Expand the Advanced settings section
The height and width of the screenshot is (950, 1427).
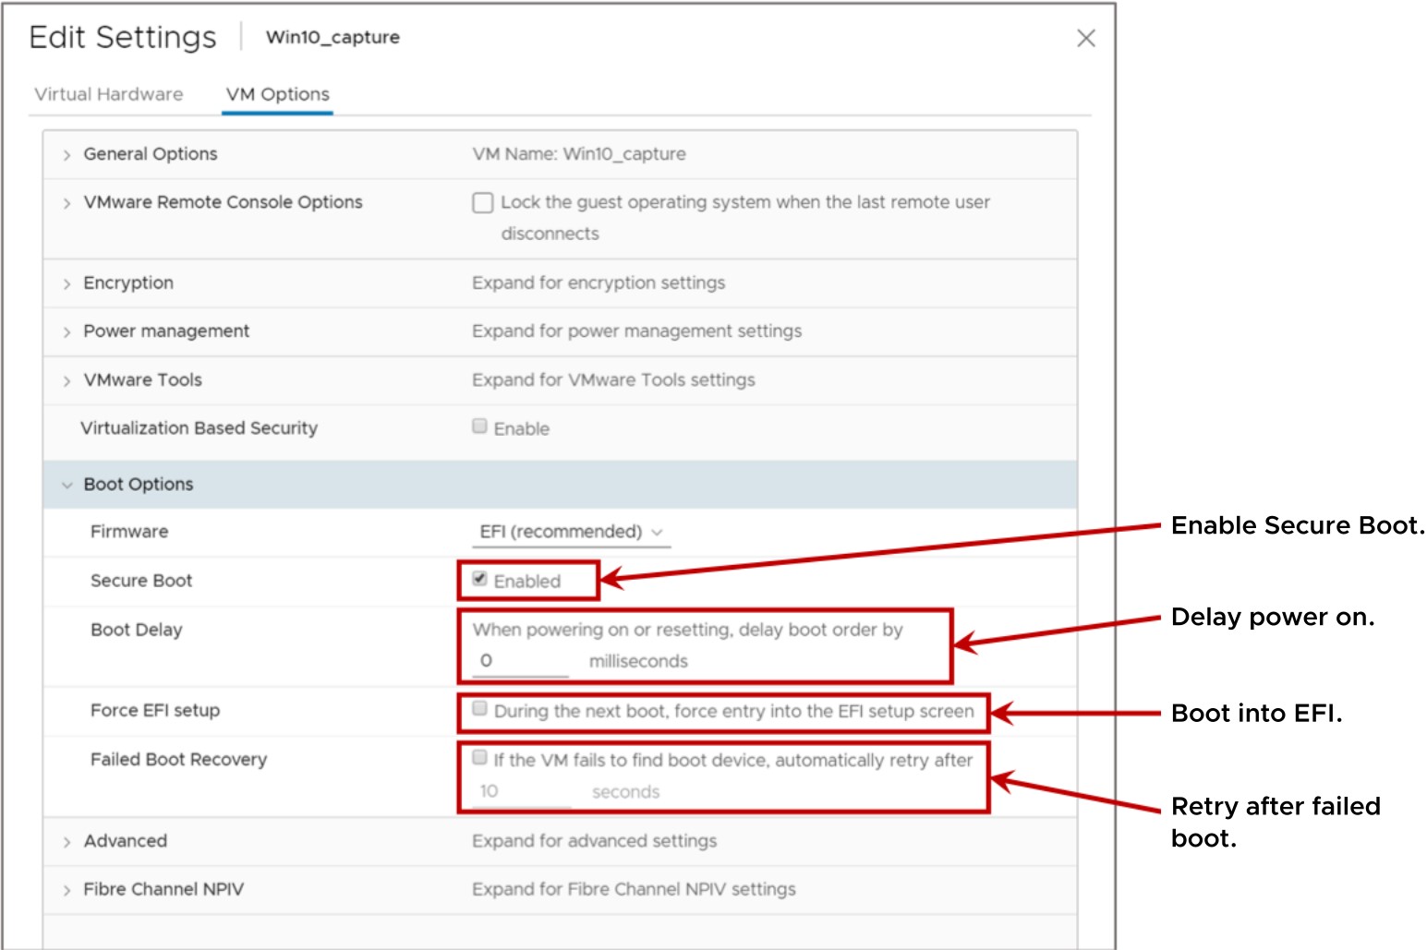tap(67, 842)
